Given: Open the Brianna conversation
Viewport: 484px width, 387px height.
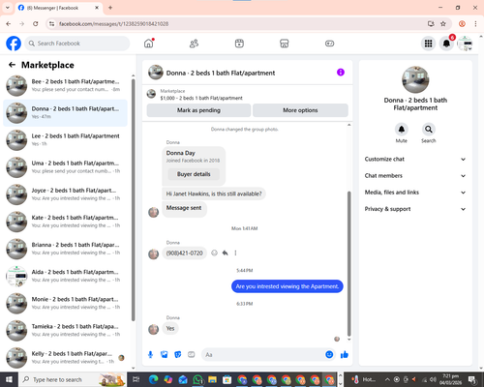Looking at the screenshot, I should point(66,249).
